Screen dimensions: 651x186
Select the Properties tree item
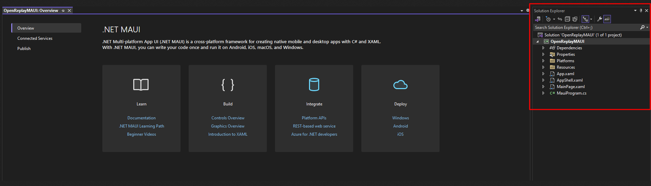(566, 54)
